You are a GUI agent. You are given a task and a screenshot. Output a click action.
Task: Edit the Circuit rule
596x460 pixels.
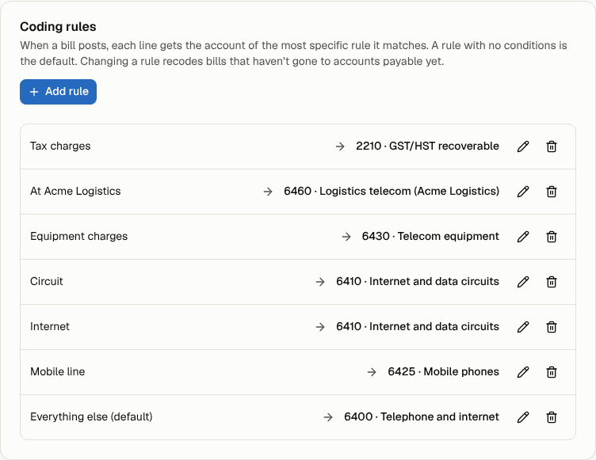click(523, 282)
